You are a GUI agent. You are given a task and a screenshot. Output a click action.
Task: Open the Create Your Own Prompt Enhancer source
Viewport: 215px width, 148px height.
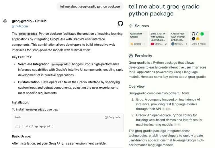tap(179, 39)
